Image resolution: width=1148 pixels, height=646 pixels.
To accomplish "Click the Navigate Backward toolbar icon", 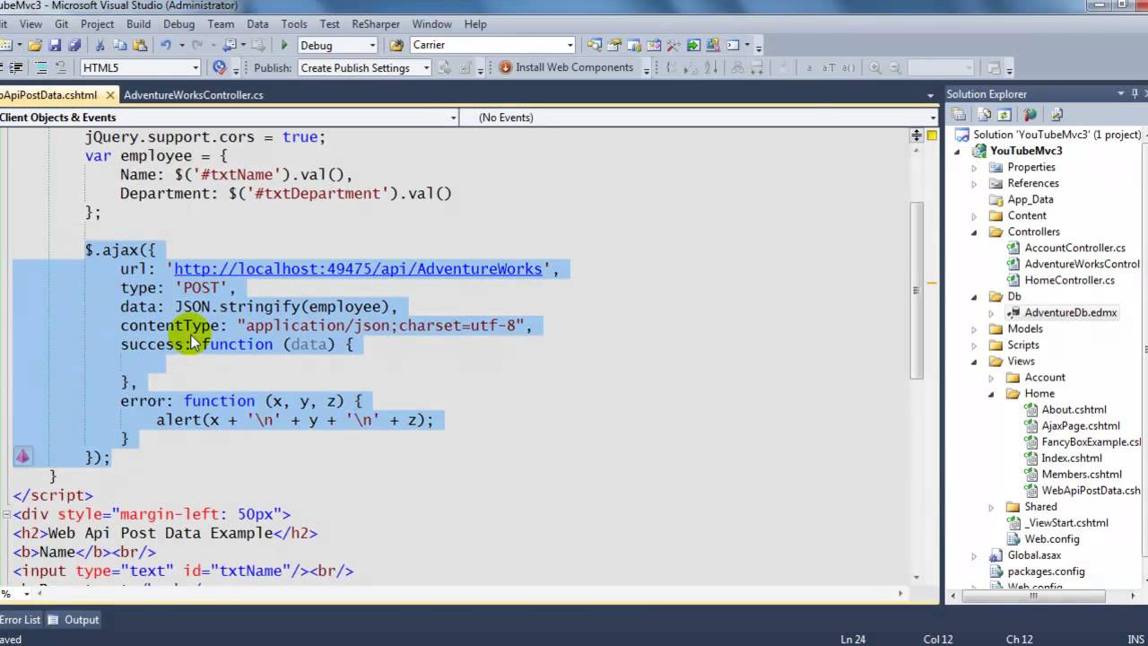I will (230, 45).
